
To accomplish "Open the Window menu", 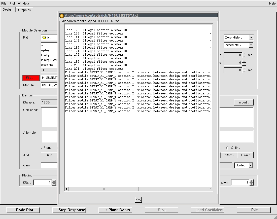I will (23, 3).
